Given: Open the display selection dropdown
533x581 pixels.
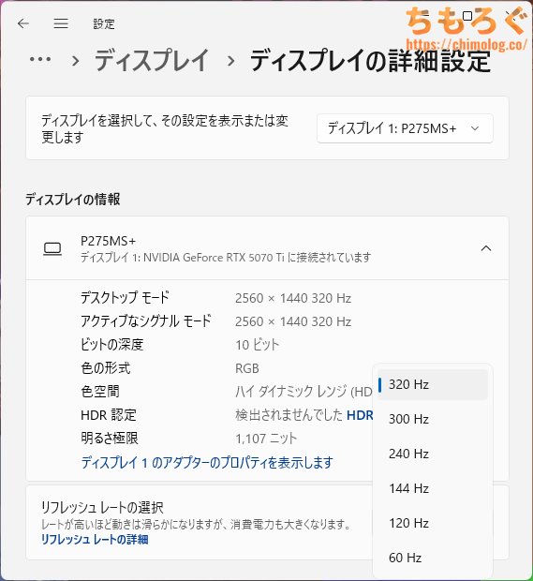Looking at the screenshot, I should 405,128.
